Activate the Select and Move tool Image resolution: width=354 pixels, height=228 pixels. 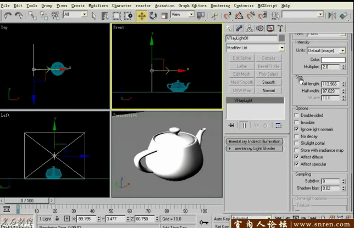pyautogui.click(x=142, y=16)
